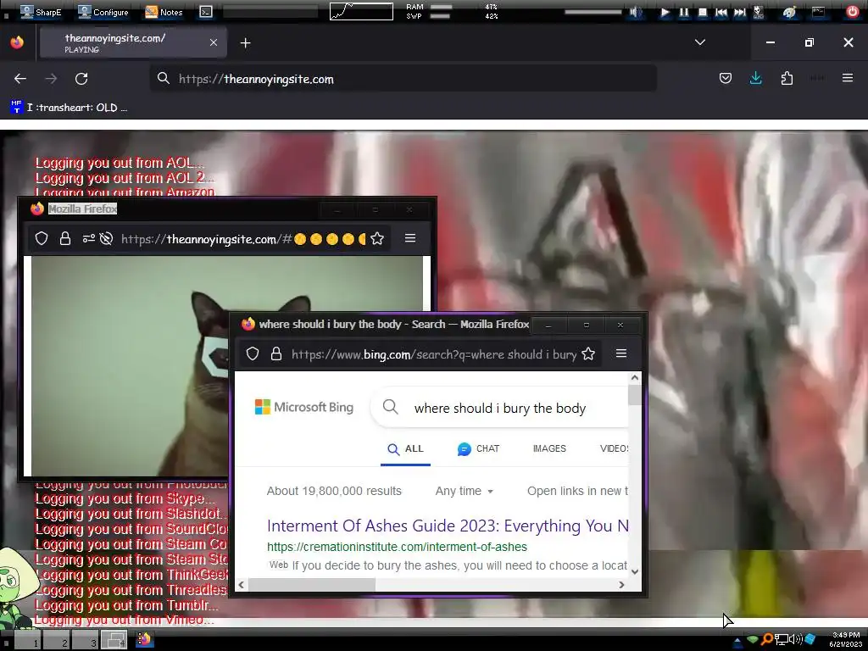This screenshot has height=651, width=868.
Task: Open the Extensions puzzle icon
Action: [x=787, y=79]
